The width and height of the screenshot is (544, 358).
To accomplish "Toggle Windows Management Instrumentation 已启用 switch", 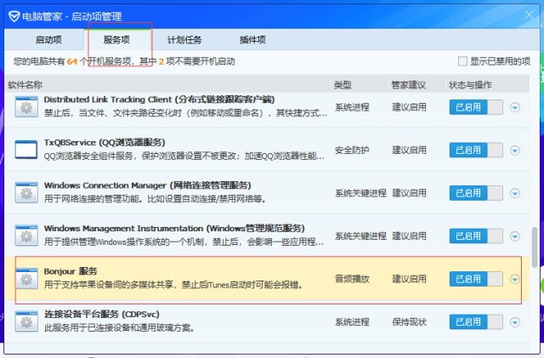I will tap(476, 236).
